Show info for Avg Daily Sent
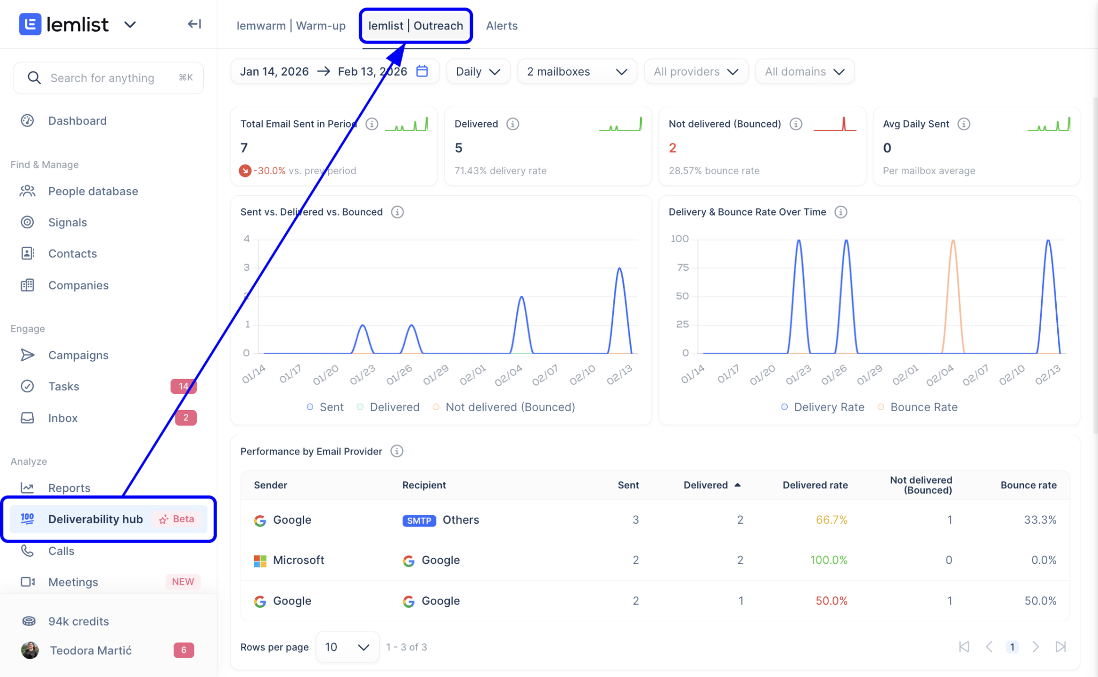 (964, 124)
